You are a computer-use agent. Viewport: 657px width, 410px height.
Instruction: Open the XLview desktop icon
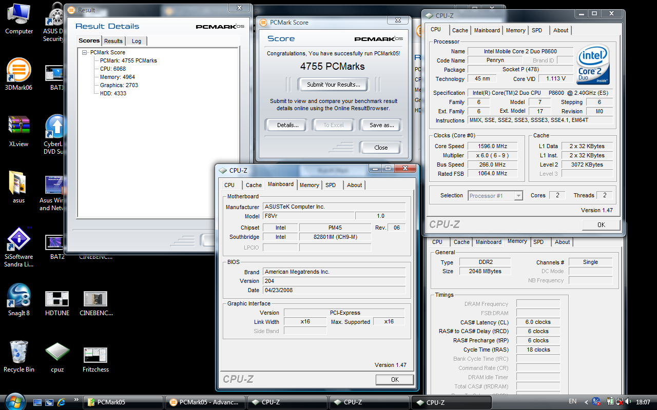[19, 131]
